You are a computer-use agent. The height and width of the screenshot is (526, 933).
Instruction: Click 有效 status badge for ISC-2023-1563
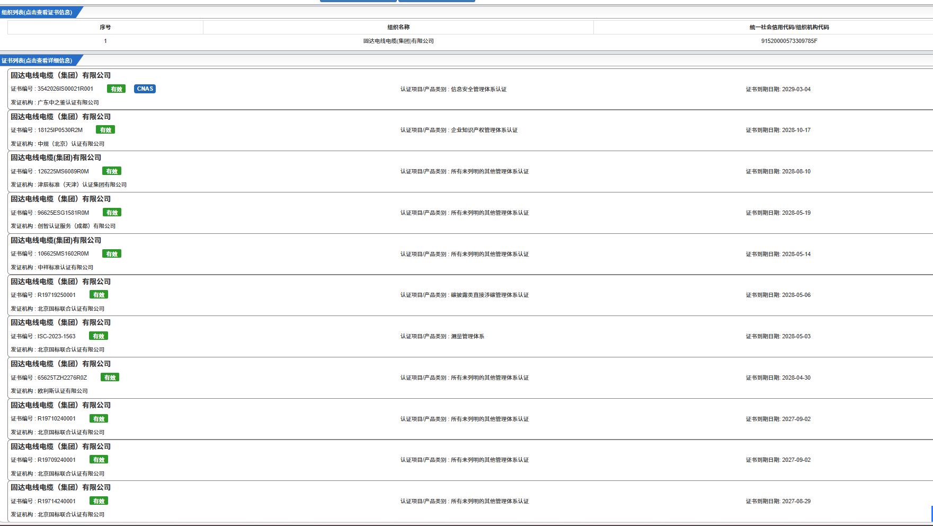coord(99,336)
